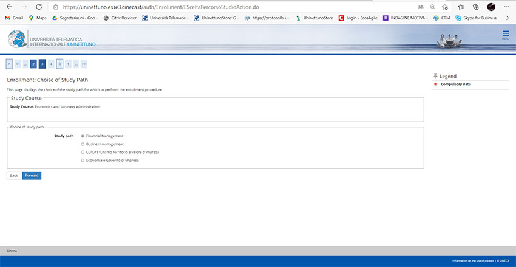Open the hamburger MENU icon
The width and height of the screenshot is (516, 267).
coord(505,35)
